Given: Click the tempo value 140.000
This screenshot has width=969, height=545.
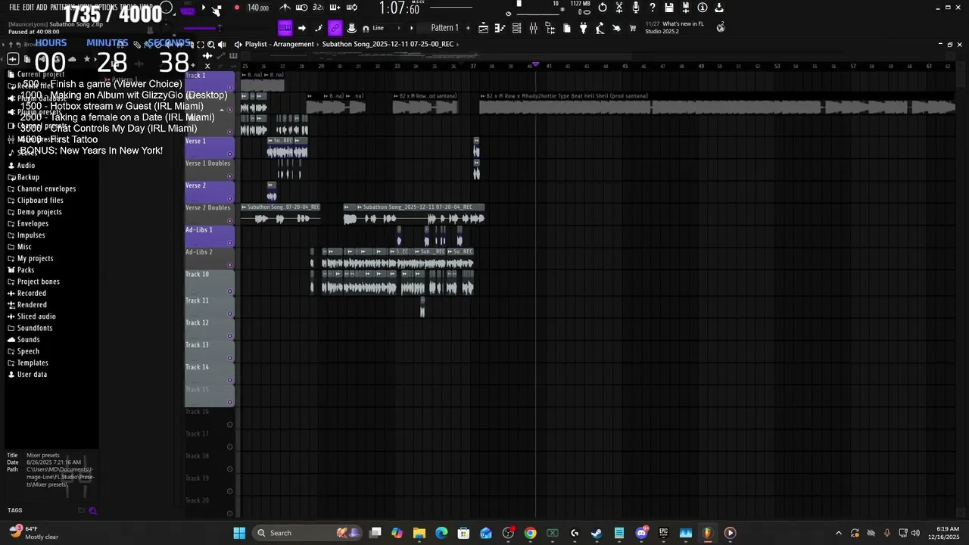Looking at the screenshot, I should tap(258, 8).
